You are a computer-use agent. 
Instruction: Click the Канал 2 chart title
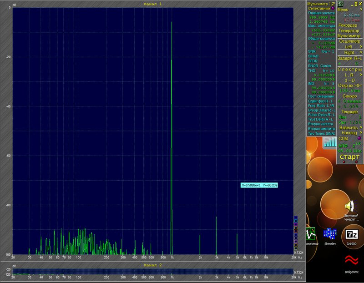[152, 265]
